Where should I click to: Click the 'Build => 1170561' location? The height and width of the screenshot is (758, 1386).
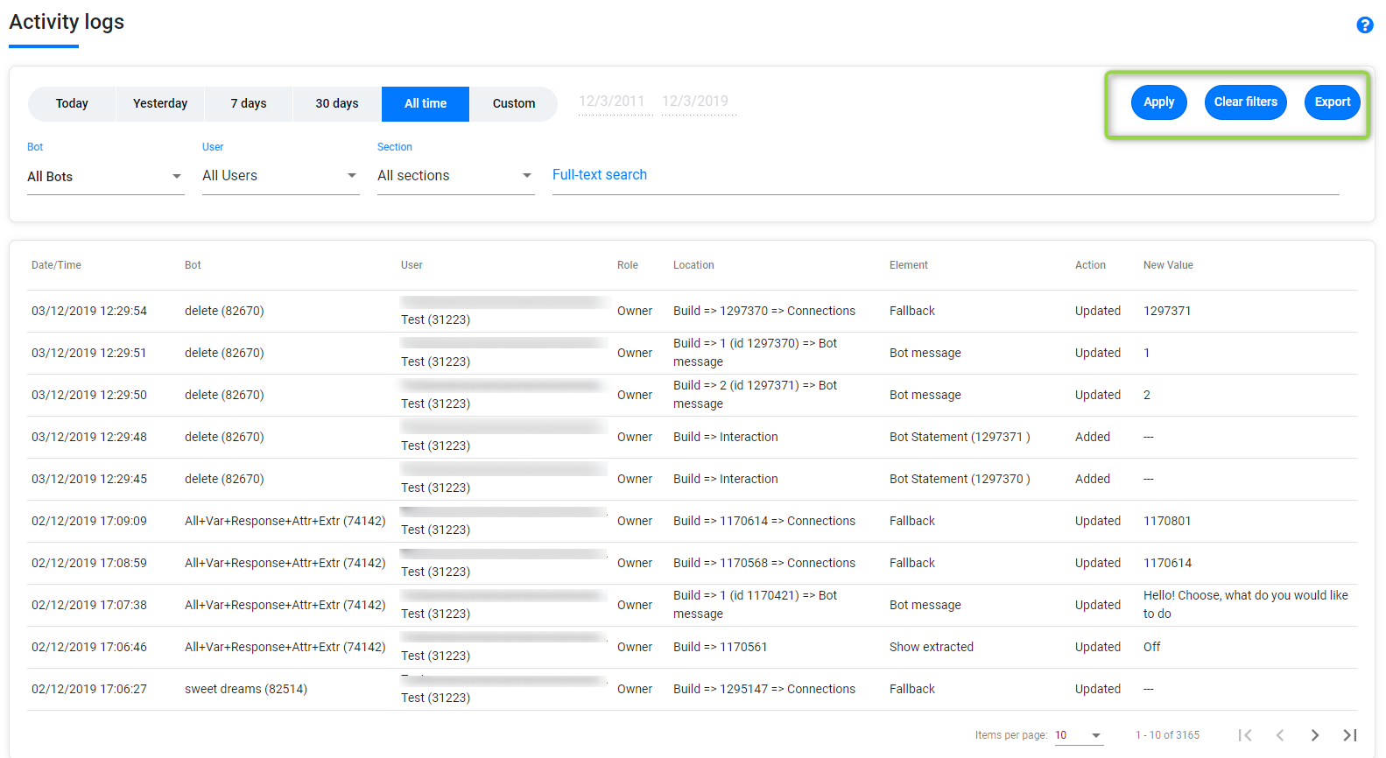click(720, 647)
